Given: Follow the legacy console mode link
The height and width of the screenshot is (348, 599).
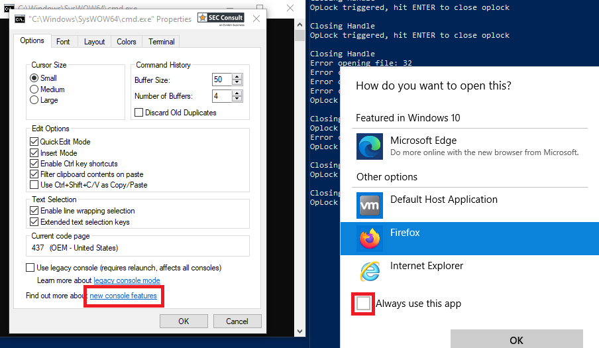Looking at the screenshot, I should tap(127, 280).
